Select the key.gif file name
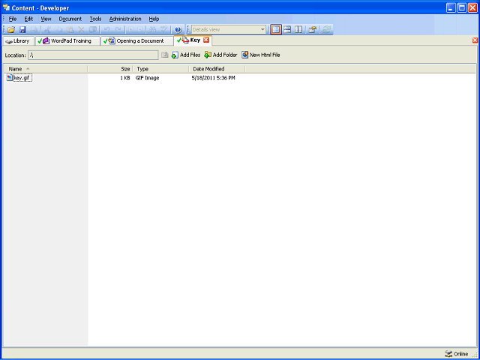Image resolution: width=480 pixels, height=360 pixels. (x=22, y=78)
